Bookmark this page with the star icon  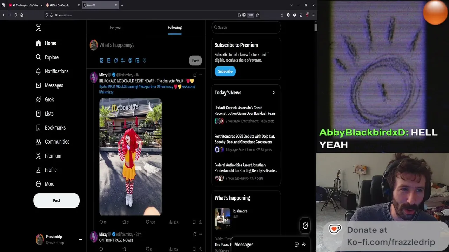(x=257, y=15)
